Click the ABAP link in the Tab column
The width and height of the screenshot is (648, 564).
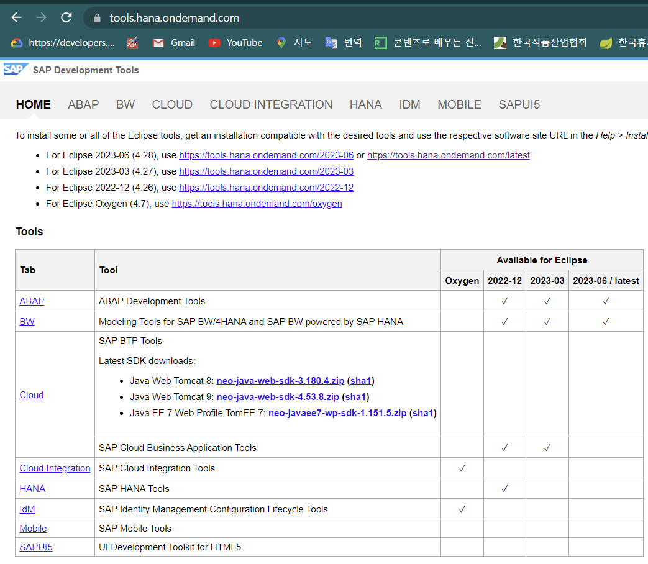point(32,301)
